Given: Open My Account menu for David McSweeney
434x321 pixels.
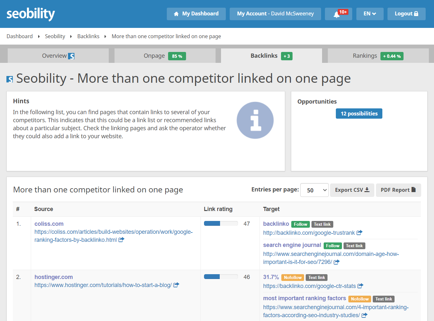Looking at the screenshot, I should click(275, 14).
